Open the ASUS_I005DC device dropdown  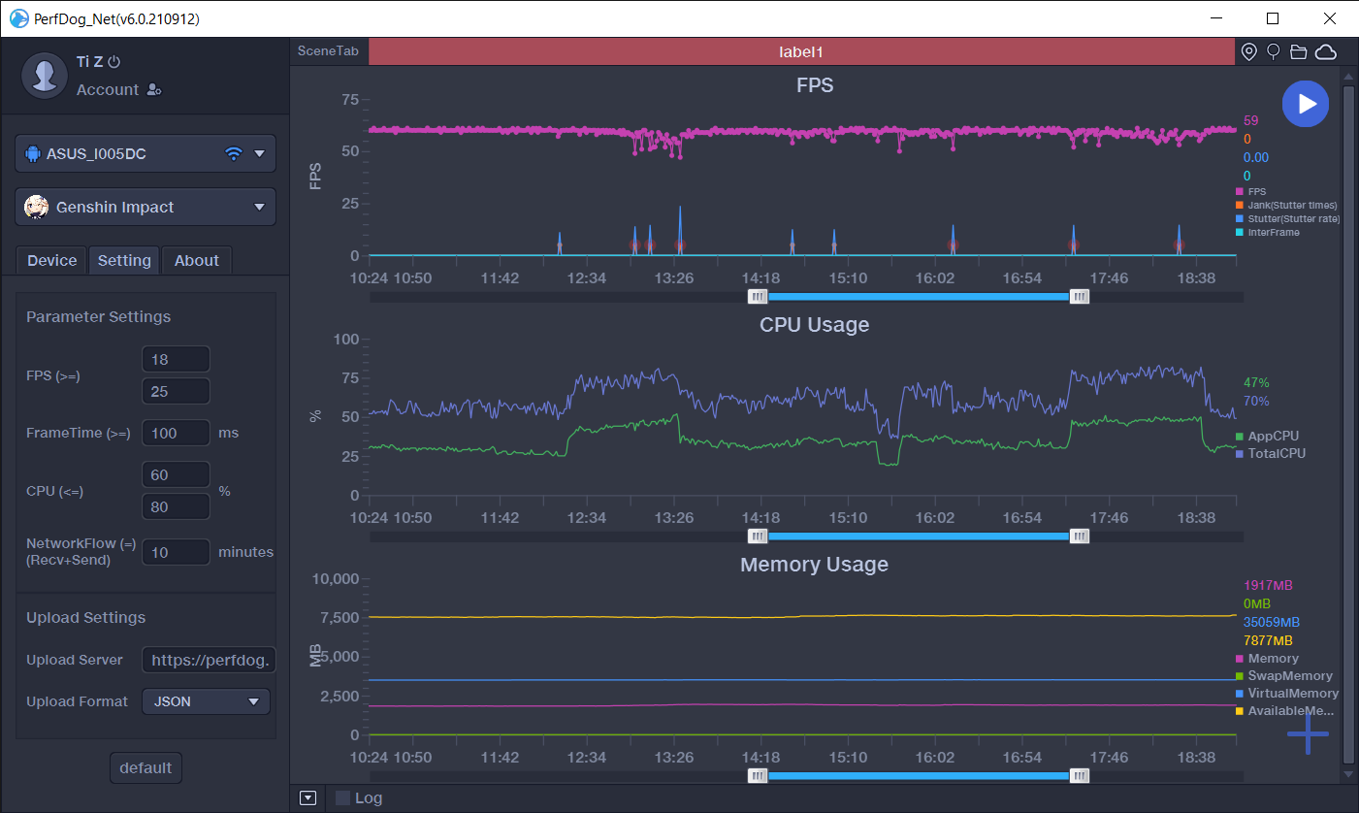coord(146,153)
